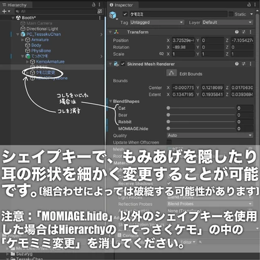Screen dimensions: 260x260
Task: Collapse the Skinned Mesh Renderer foldout
Action: pos(111,64)
